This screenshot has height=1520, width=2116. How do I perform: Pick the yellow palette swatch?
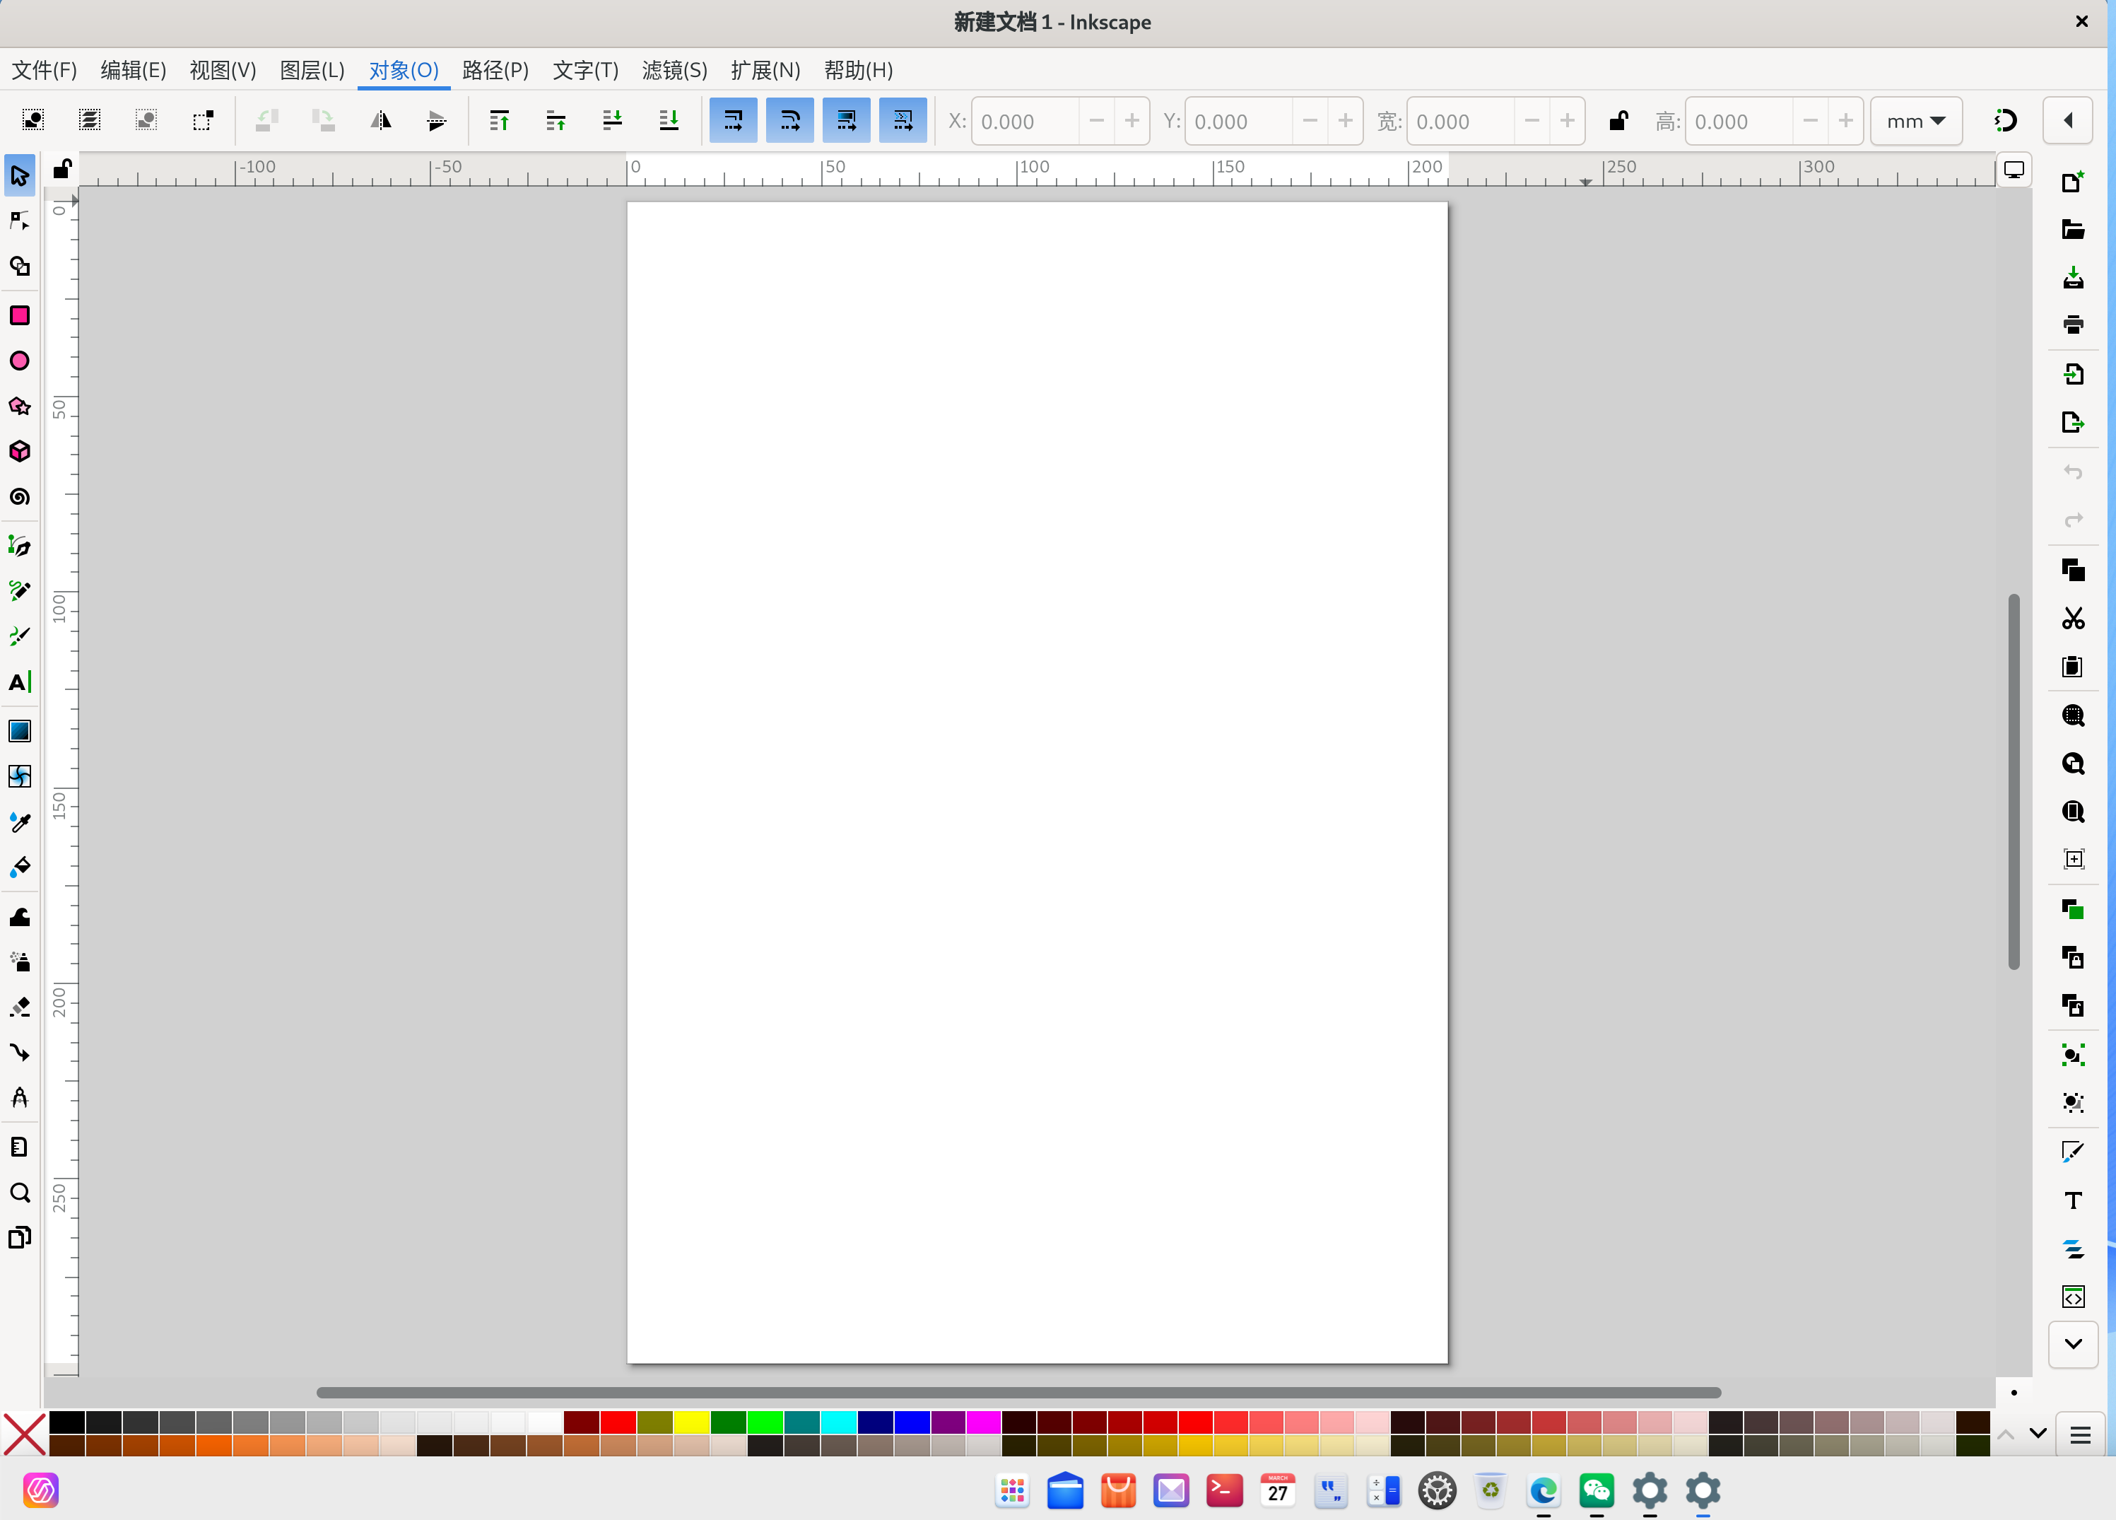pos(691,1422)
